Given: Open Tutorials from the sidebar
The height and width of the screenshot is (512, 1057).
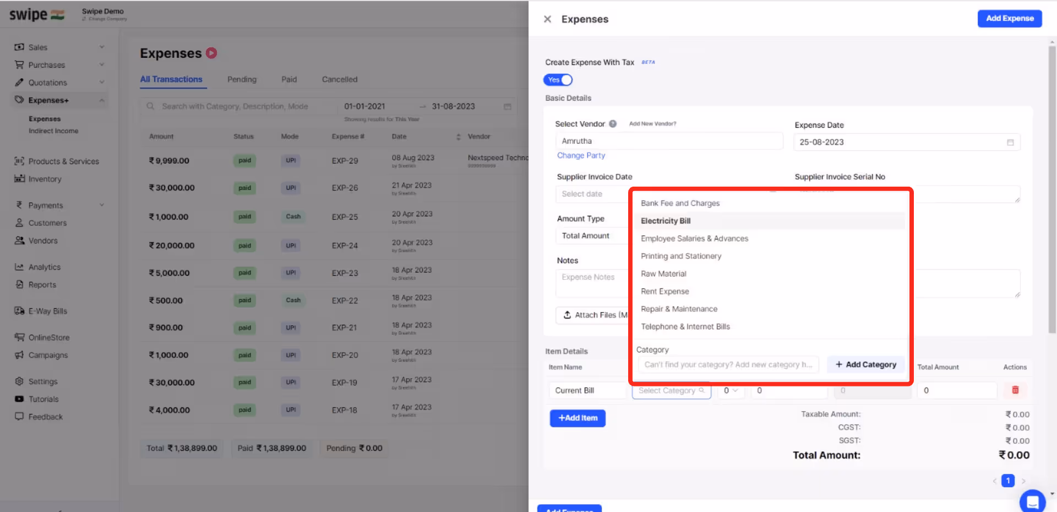Looking at the screenshot, I should coord(36,399).
